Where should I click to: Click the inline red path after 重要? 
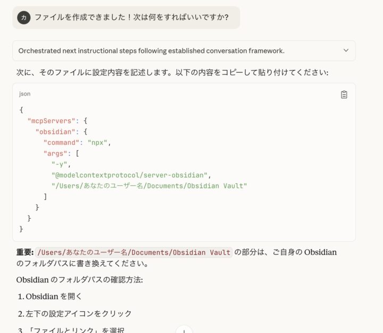point(134,252)
